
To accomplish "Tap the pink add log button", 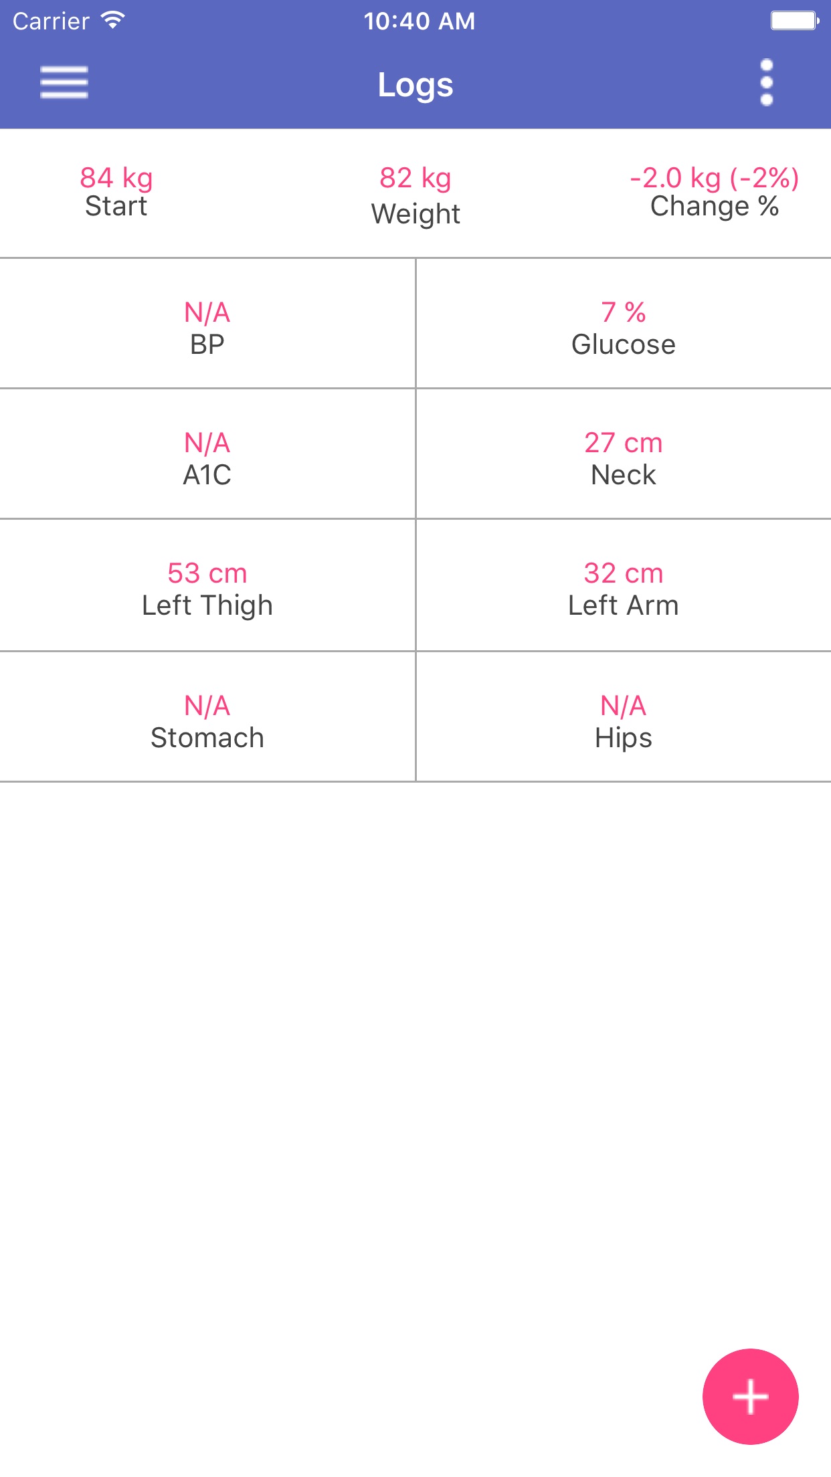I will [750, 1396].
